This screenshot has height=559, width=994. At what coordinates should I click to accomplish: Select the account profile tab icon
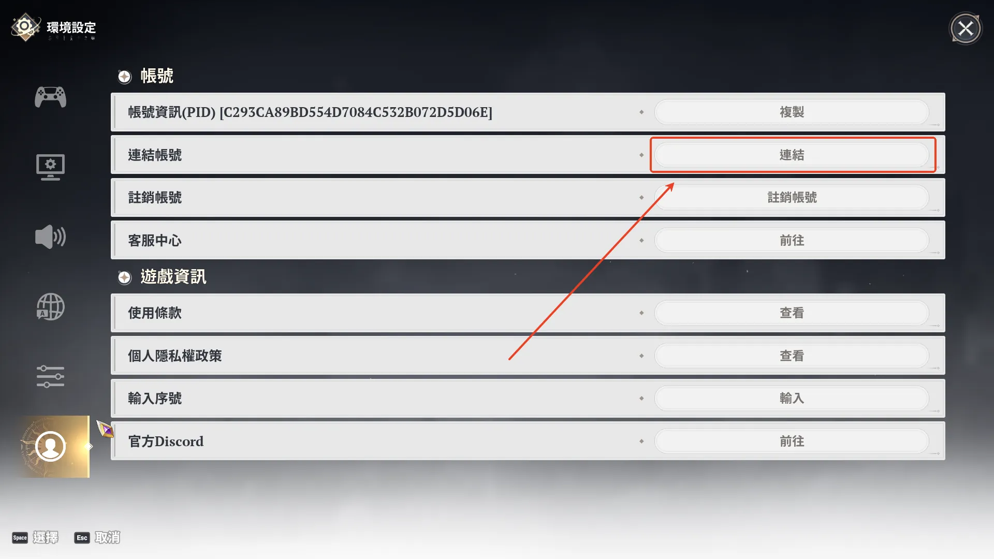pyautogui.click(x=50, y=446)
